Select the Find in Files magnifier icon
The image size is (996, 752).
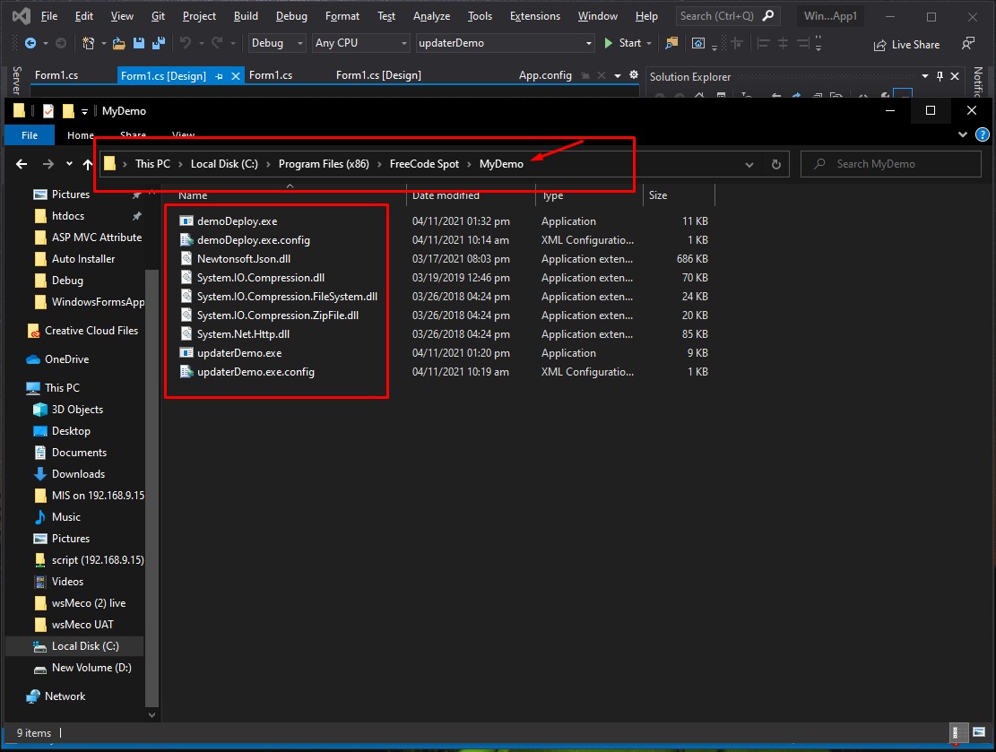671,43
